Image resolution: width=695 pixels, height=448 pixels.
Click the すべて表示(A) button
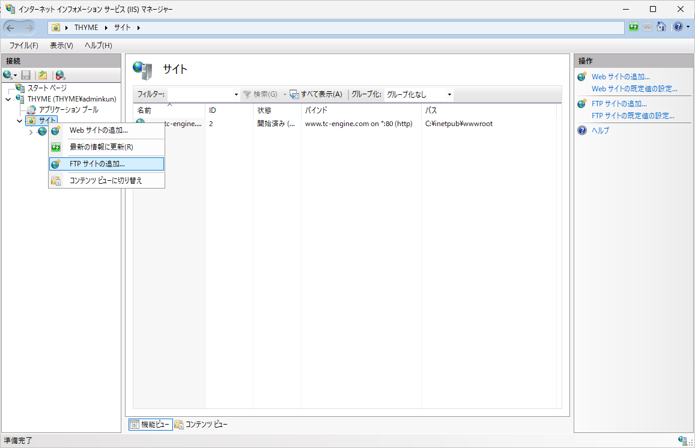[x=316, y=94]
